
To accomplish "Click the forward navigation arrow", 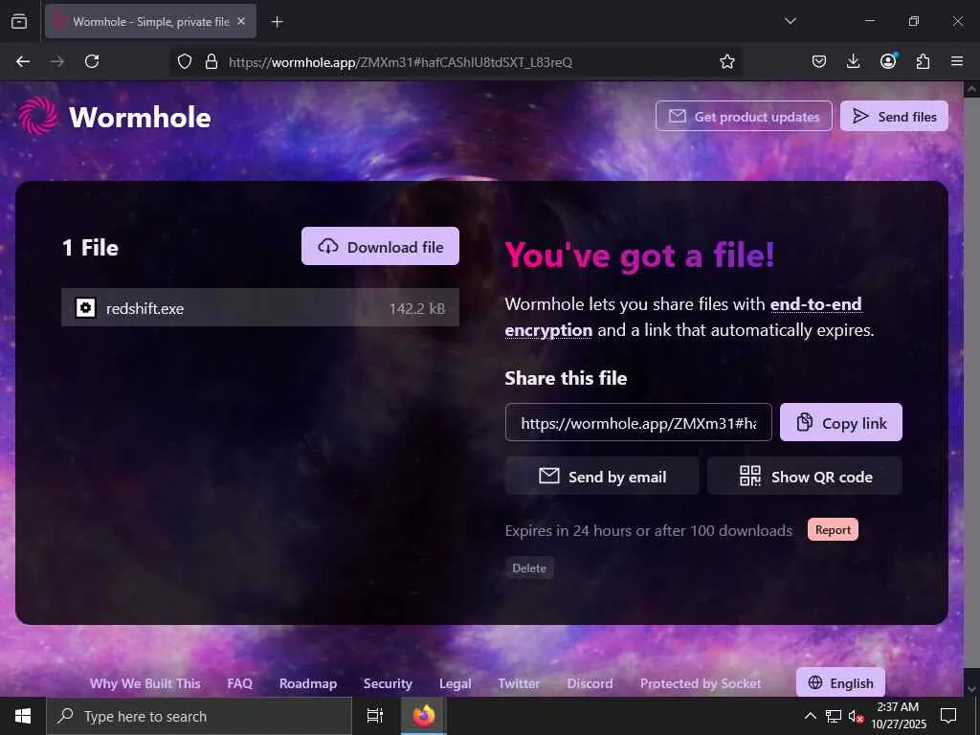I will (57, 61).
